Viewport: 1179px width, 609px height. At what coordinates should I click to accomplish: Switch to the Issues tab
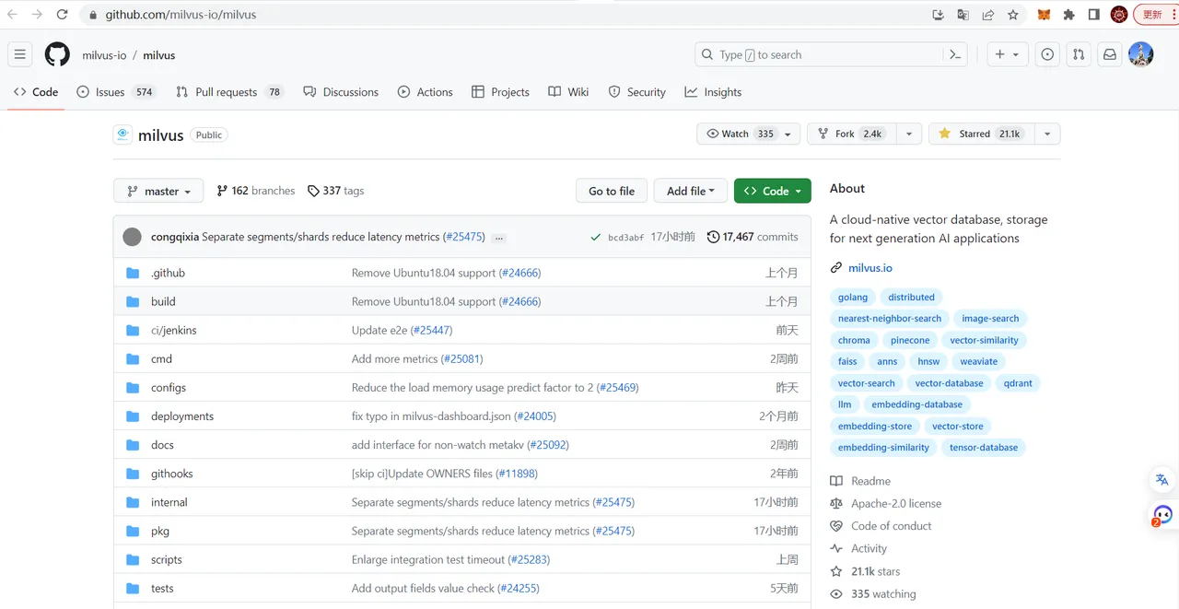tap(116, 92)
